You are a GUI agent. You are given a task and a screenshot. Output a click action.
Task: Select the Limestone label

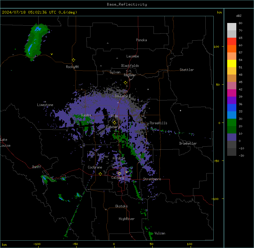45,105
